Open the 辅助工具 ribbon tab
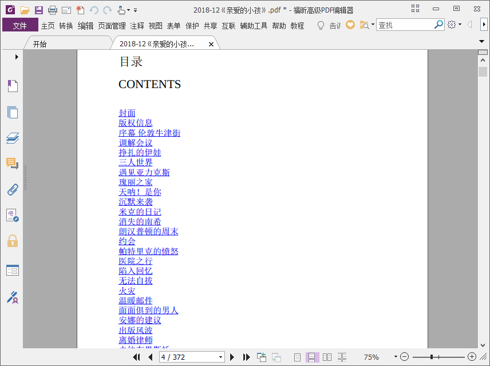 click(x=254, y=26)
